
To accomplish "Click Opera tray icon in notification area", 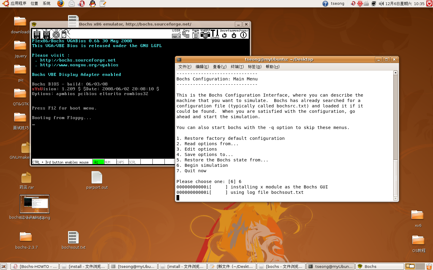I will point(353,4).
